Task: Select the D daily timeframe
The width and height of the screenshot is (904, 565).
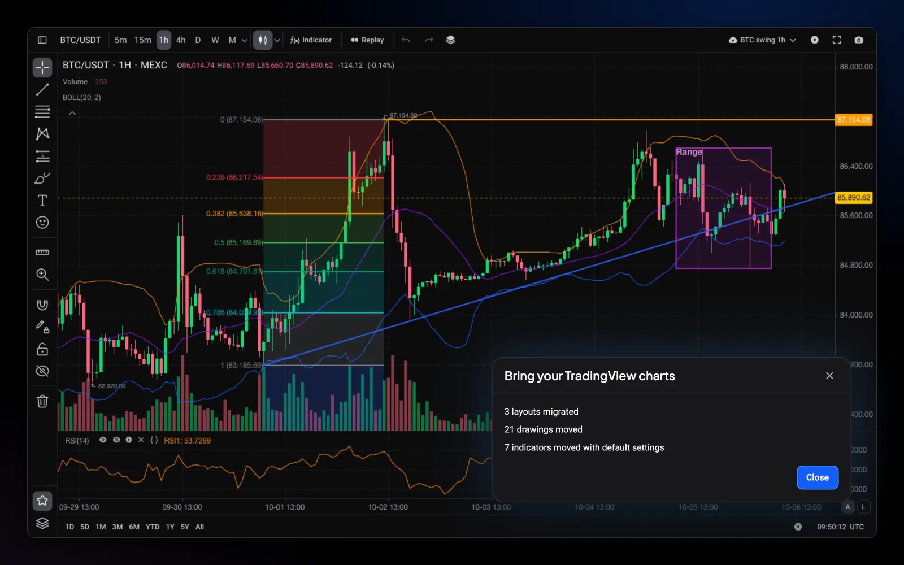Action: (198, 40)
